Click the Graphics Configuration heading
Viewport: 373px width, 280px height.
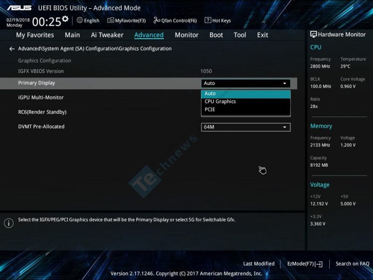[x=44, y=61]
